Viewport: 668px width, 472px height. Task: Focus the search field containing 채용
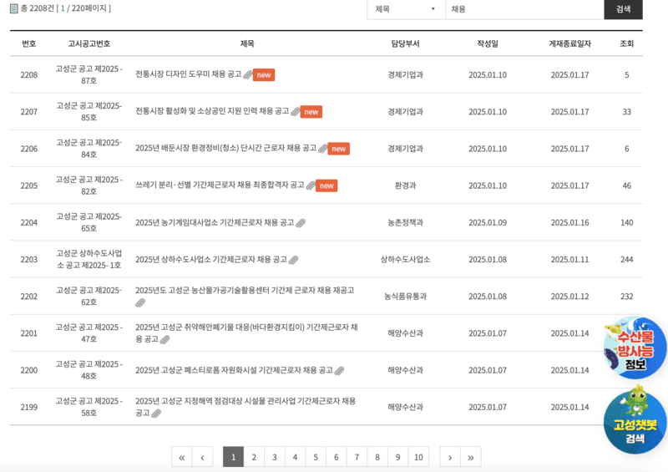pyautogui.click(x=524, y=9)
